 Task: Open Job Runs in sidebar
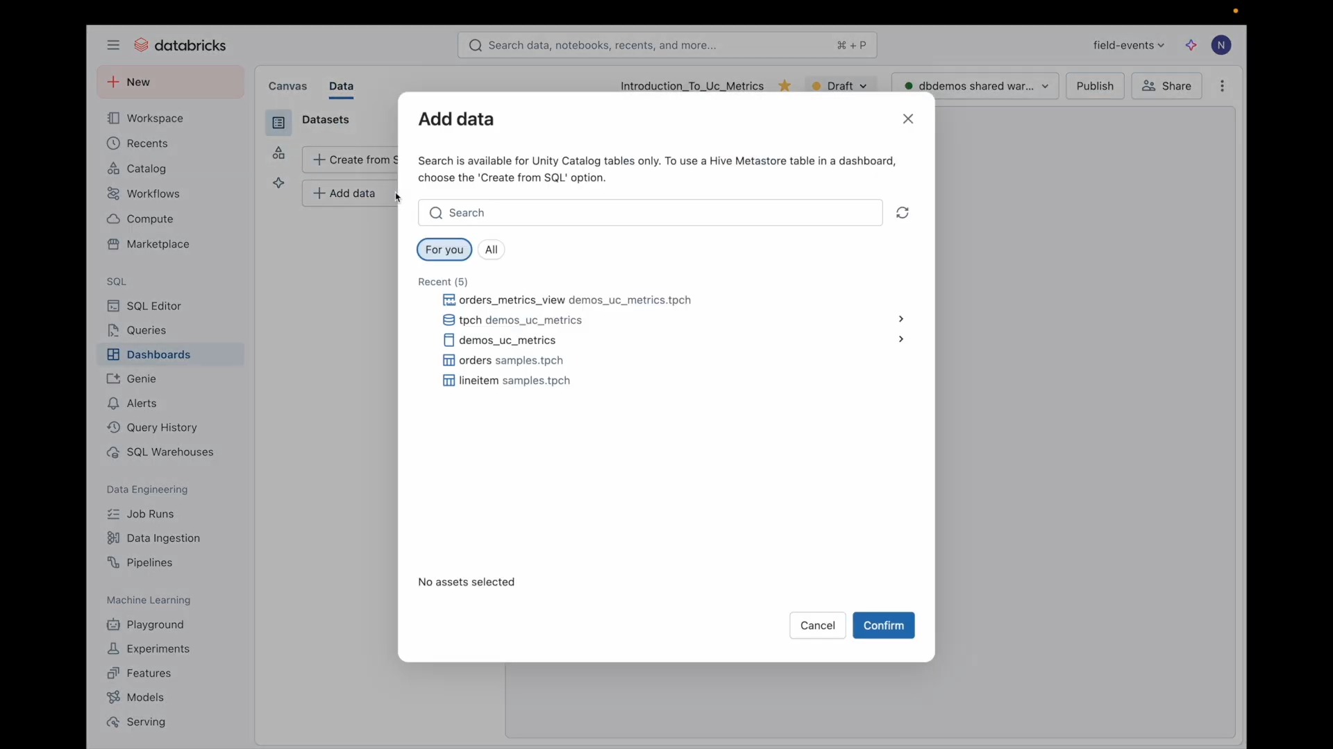click(x=171, y=514)
